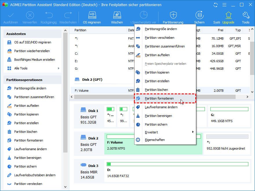Click the D: partition usage bar
255x191 pixels.
point(177,164)
